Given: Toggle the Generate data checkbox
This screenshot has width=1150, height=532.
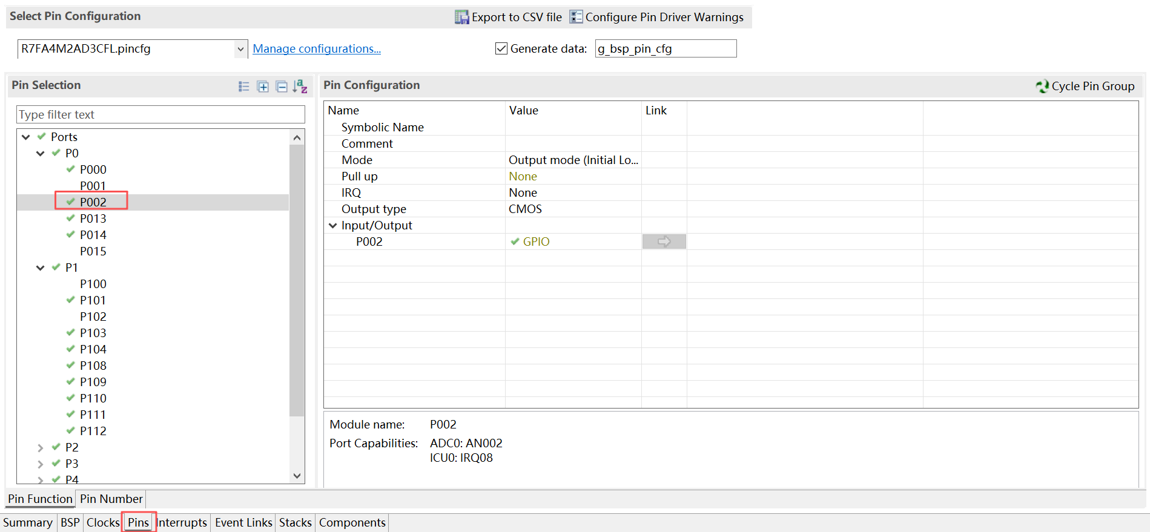Looking at the screenshot, I should tap(501, 48).
